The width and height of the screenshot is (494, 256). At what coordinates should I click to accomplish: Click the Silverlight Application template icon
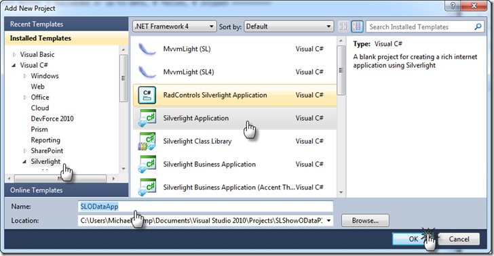tap(147, 119)
